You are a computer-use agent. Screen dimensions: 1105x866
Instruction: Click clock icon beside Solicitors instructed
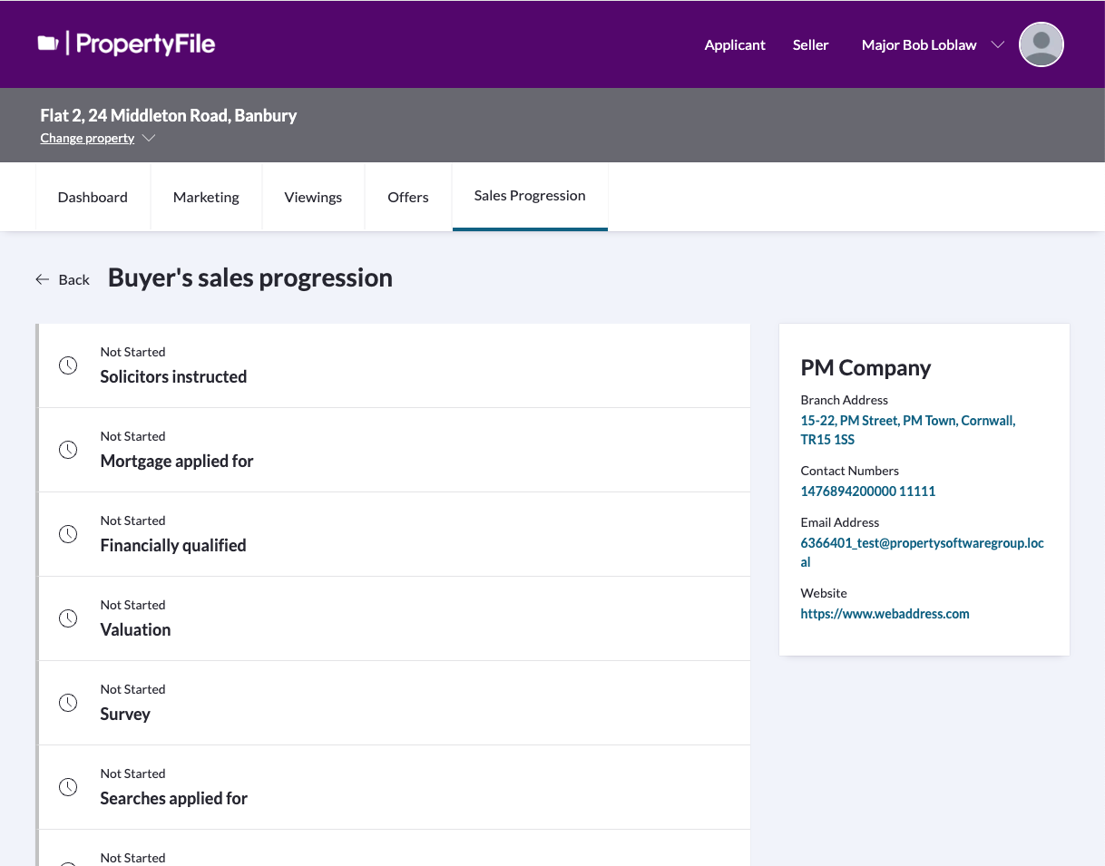tap(68, 365)
